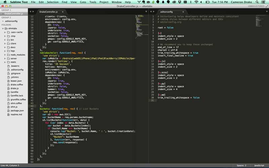Click the Apple logo menu

(5, 2)
